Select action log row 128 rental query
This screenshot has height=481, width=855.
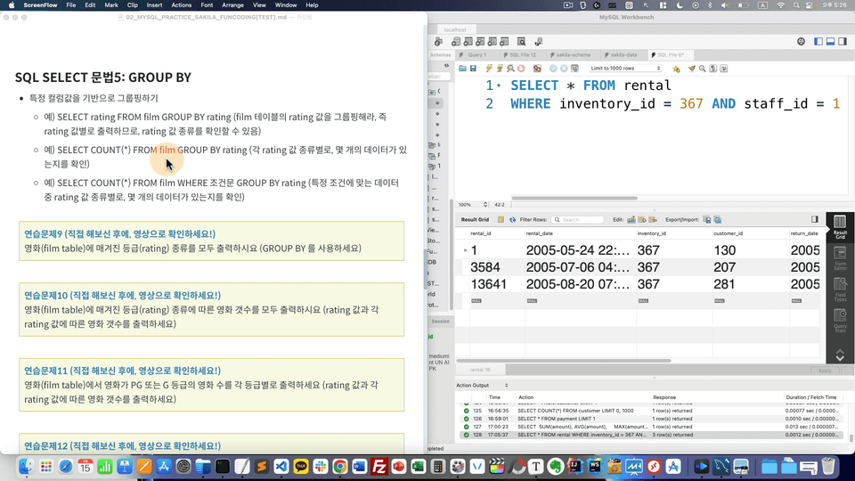tap(653, 436)
